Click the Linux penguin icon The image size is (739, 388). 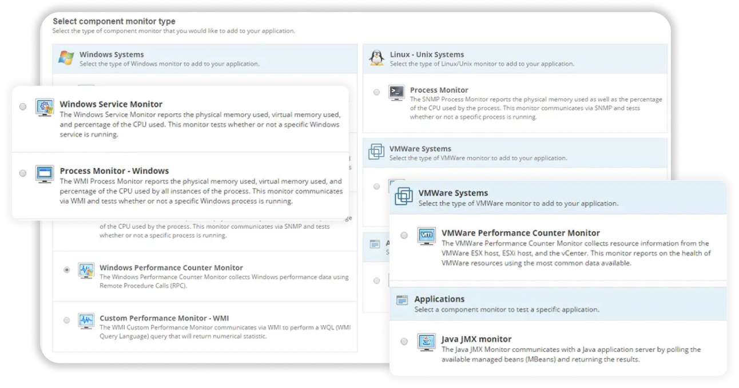coord(376,57)
